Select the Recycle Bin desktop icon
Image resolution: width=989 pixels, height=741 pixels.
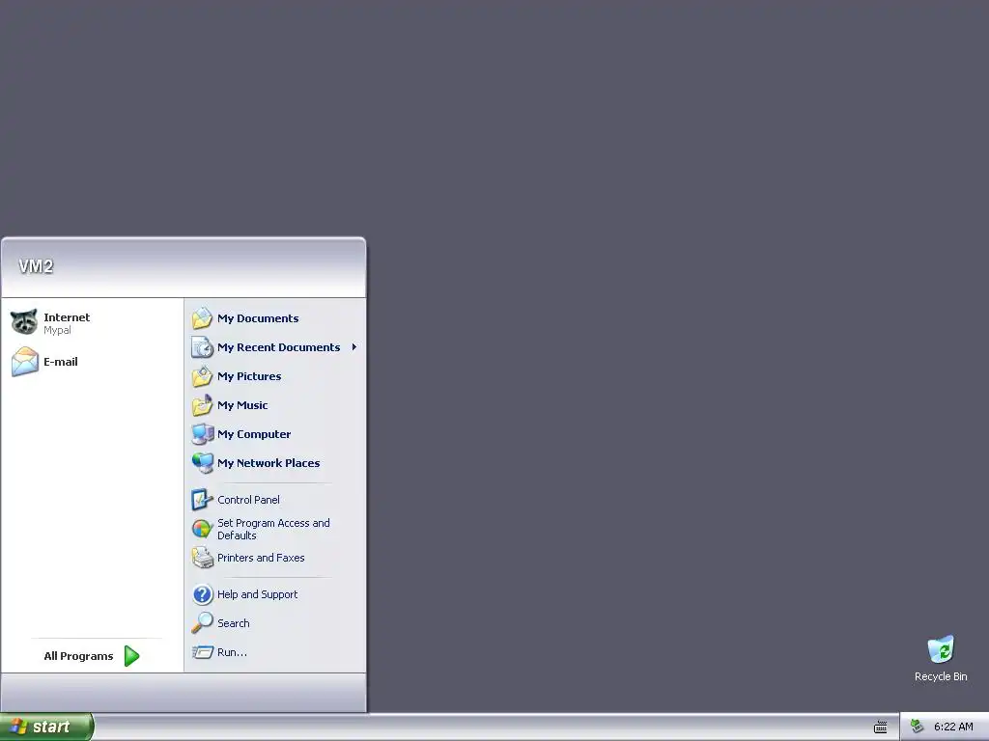tap(941, 649)
